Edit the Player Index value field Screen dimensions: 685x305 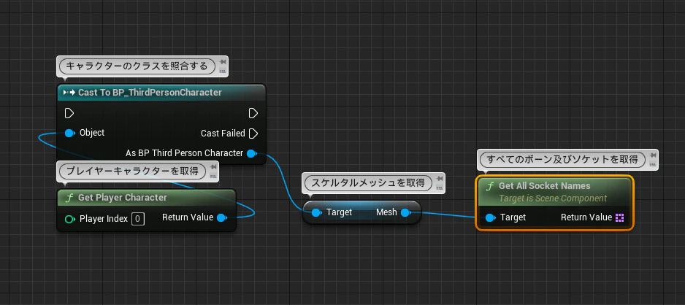pyautogui.click(x=137, y=219)
